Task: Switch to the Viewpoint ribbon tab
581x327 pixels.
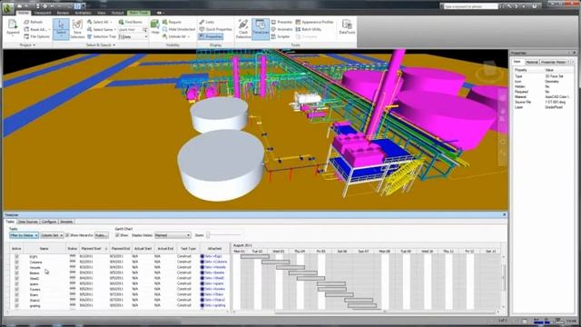Action: point(43,13)
